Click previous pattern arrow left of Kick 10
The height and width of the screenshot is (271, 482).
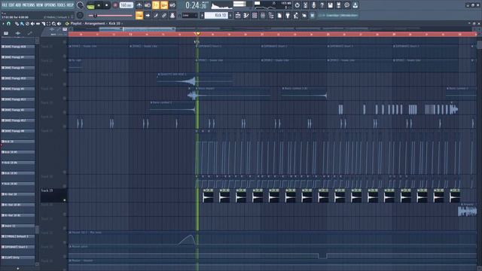203,15
